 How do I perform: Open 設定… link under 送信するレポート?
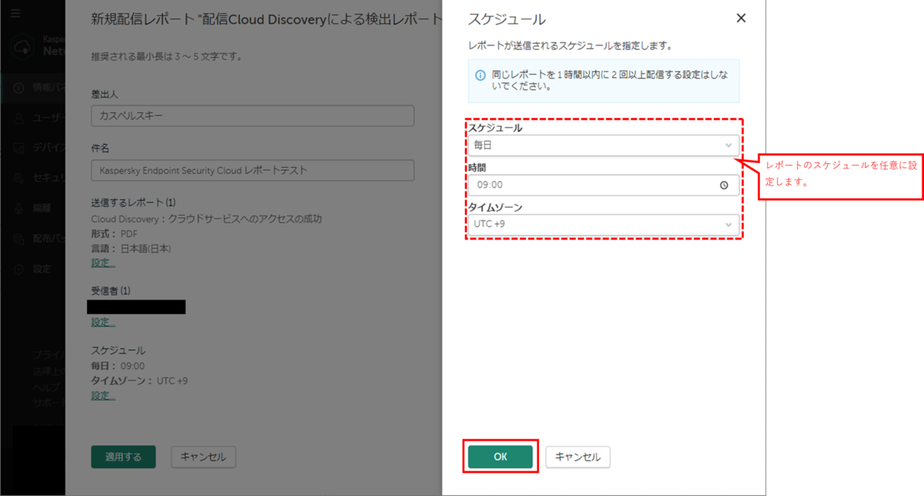coord(102,262)
